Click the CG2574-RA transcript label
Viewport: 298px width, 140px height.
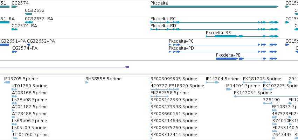24,26
